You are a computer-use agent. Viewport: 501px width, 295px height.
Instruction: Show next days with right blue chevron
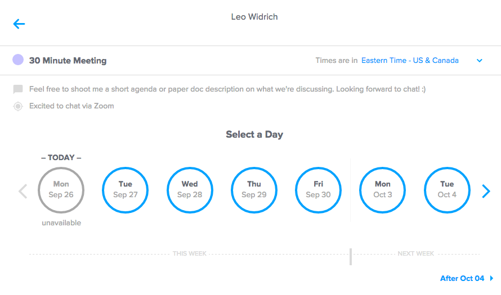pyautogui.click(x=486, y=192)
